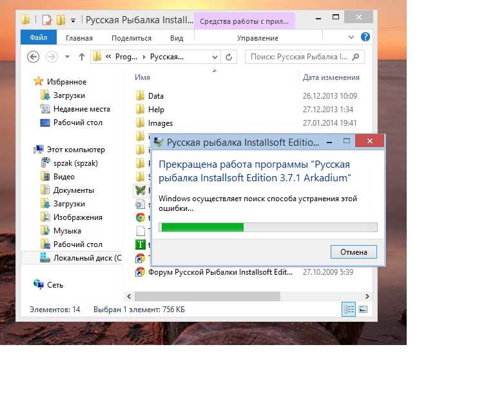Open Рабочий стол under Избранное
This screenshot has width=495, height=396.
[72, 123]
